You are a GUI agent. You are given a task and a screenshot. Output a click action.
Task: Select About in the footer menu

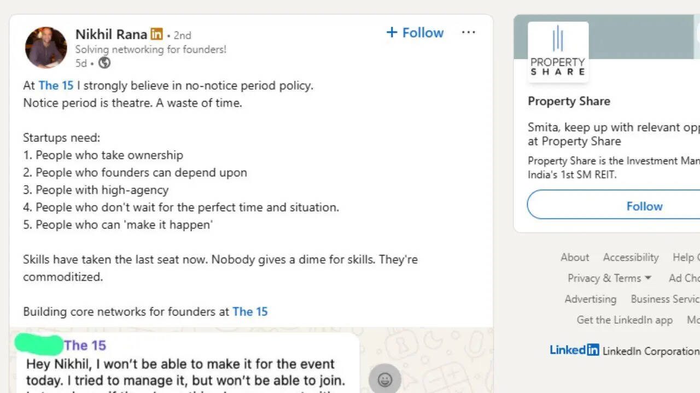[x=575, y=257]
